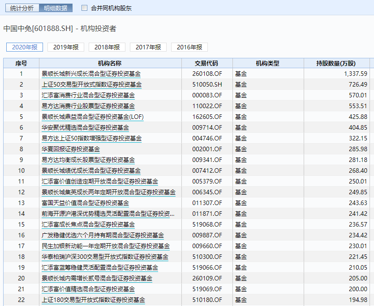Click 华夏回报证券投资基金 fund link
Viewport: 374px width, 306px height.
tap(71, 149)
